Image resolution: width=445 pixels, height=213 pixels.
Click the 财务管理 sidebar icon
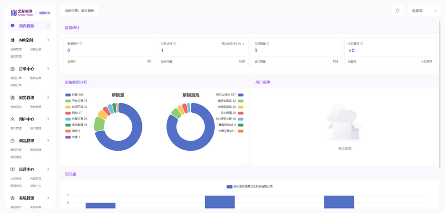pos(12,97)
